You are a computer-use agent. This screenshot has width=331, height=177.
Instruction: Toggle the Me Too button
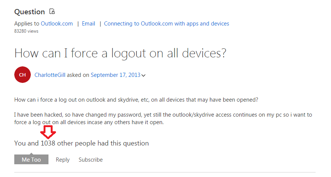tap(31, 159)
